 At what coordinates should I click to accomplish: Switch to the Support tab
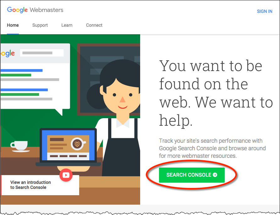tap(40, 25)
